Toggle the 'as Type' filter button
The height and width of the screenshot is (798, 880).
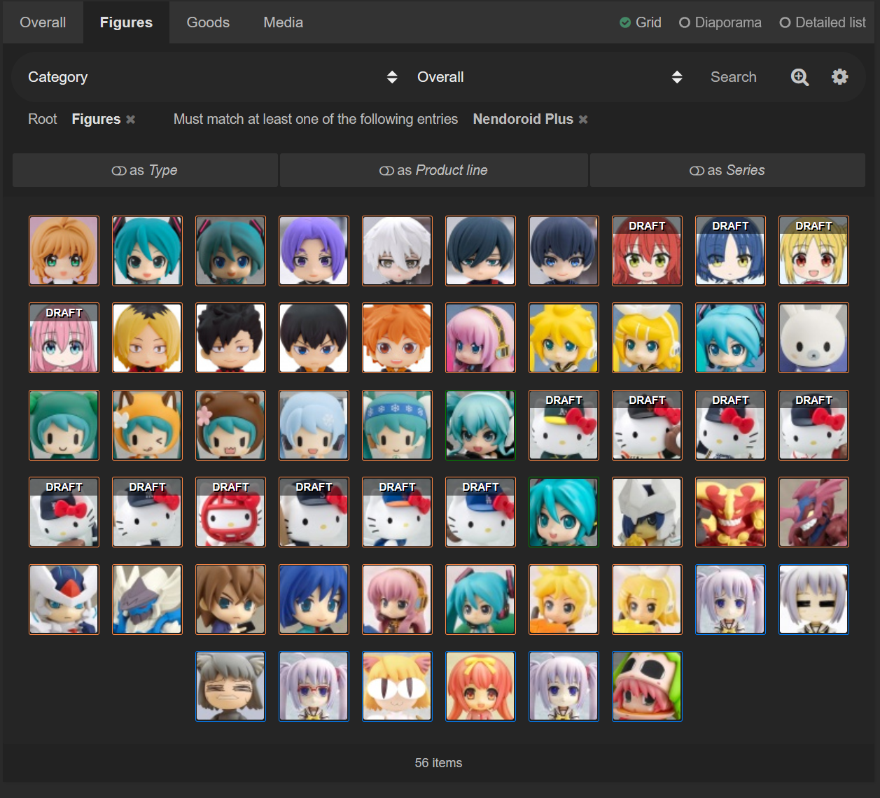click(145, 170)
